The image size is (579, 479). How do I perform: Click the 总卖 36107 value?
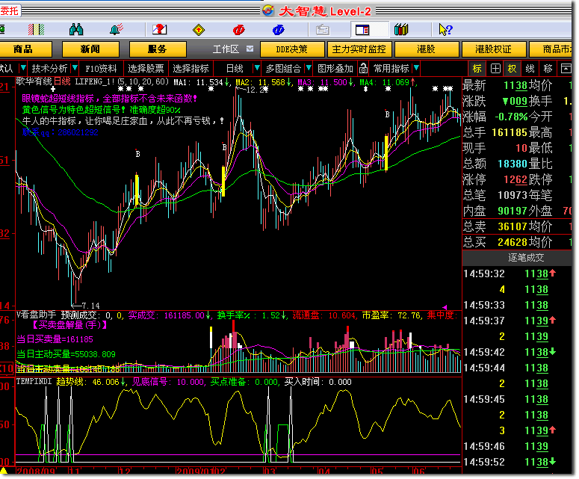pyautogui.click(x=513, y=226)
